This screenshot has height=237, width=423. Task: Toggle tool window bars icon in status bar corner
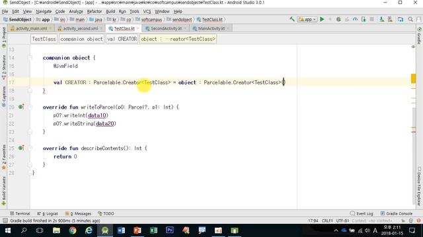tap(5, 221)
